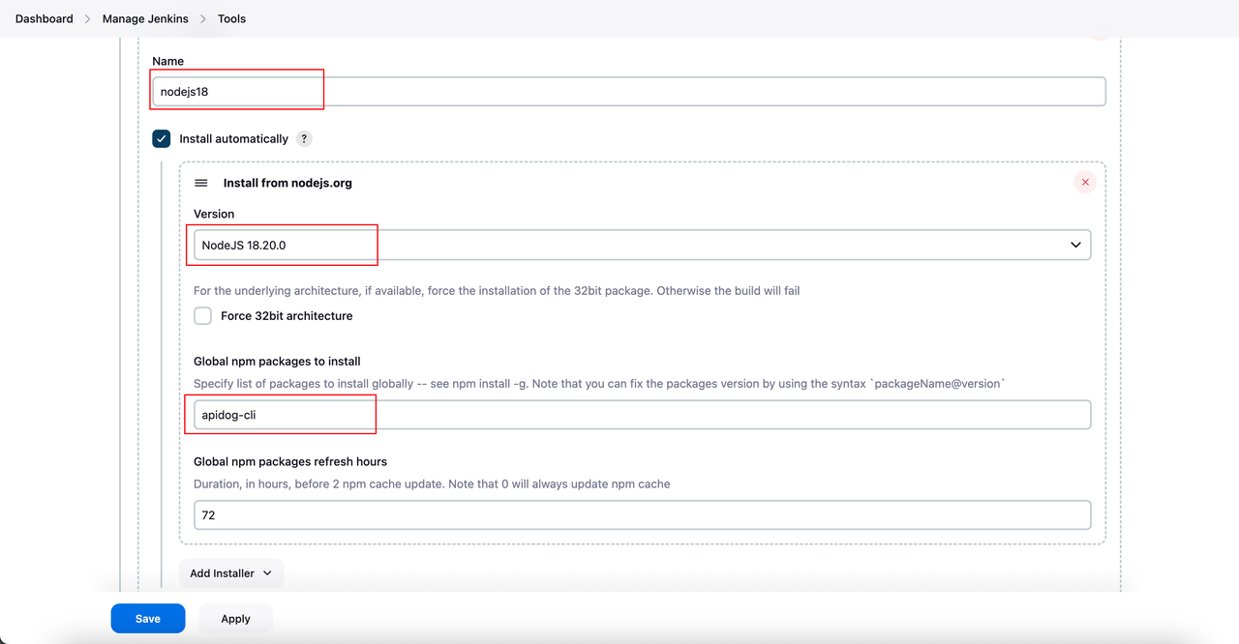Grab the installer drag handle icon
1239x644 pixels.
[x=201, y=183]
